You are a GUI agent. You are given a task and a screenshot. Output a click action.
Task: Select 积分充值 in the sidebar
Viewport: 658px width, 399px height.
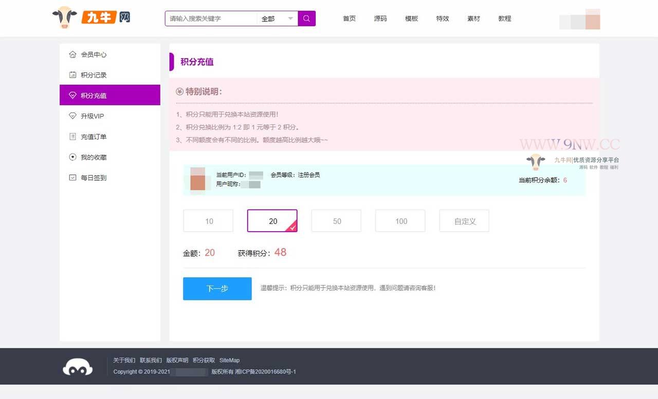tap(110, 95)
